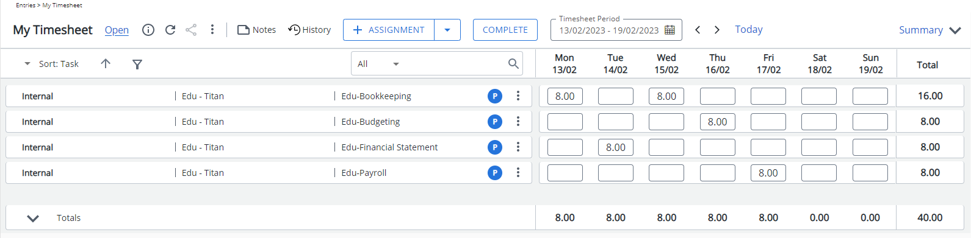The height and width of the screenshot is (238, 971).
Task: Click the filter funnel icon
Action: click(x=137, y=64)
